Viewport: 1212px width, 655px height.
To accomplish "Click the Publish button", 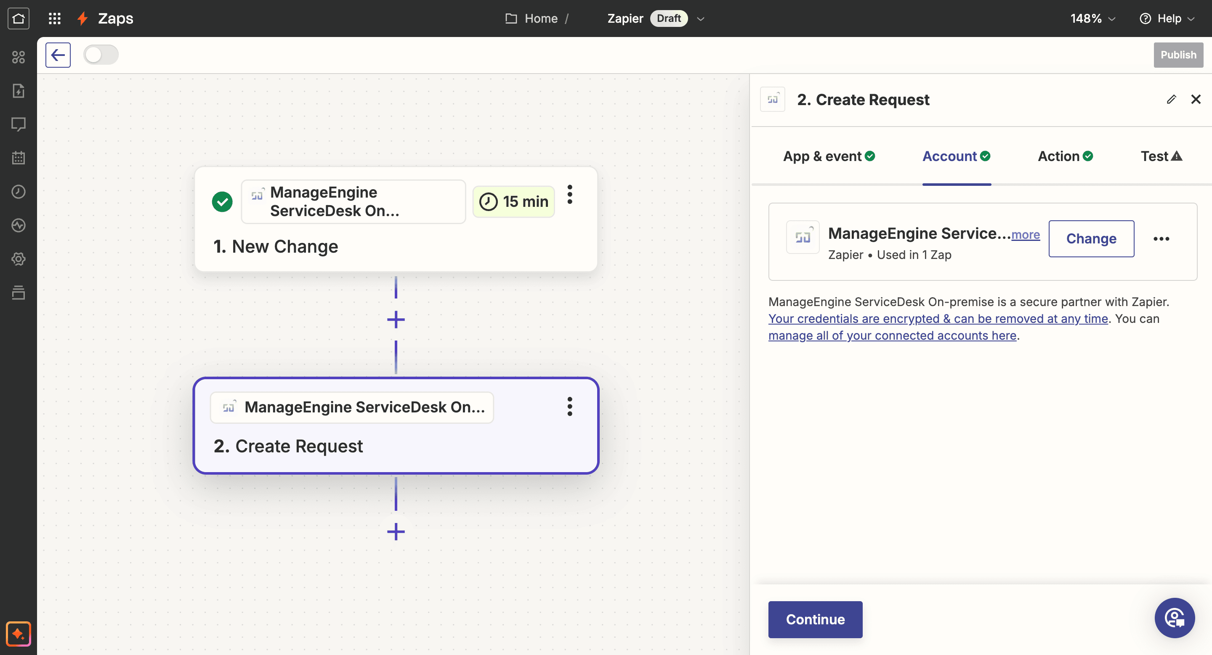I will 1178,55.
